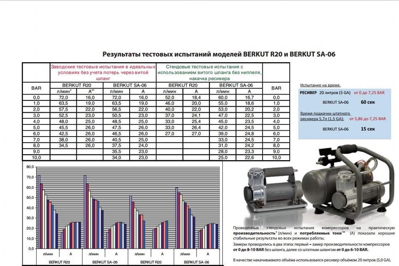Click the table value '18,6'
Viewport: 399px width, 266px height.
tap(249, 103)
